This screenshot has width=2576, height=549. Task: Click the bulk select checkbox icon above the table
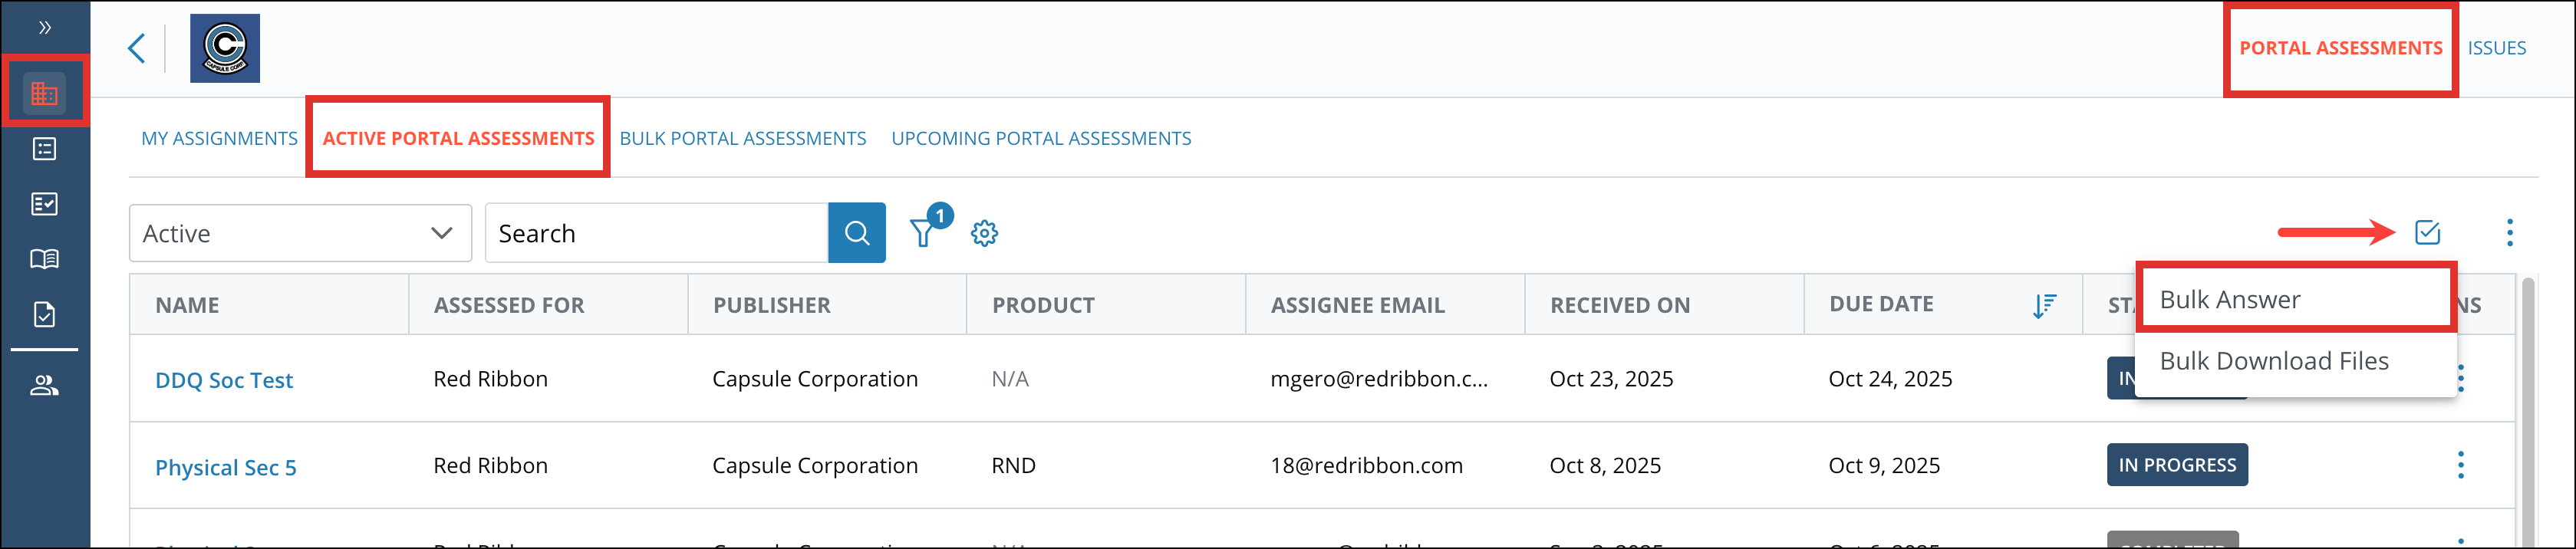[x=2428, y=232]
